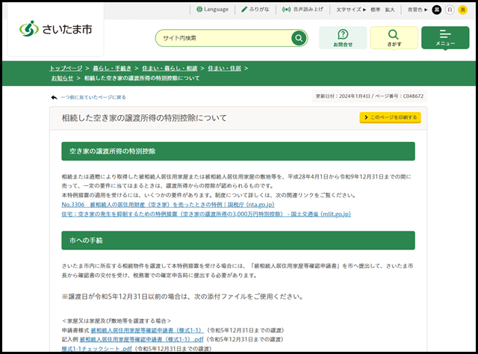Screen dimensions: 478x354
Task: Select the yellow background color swatch
Action: click(463, 10)
